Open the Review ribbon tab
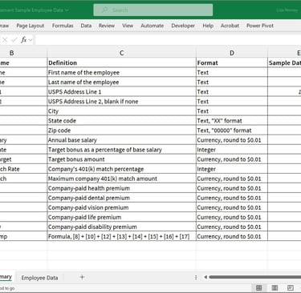Viewport: 301px width, 293px height. pyautogui.click(x=107, y=26)
